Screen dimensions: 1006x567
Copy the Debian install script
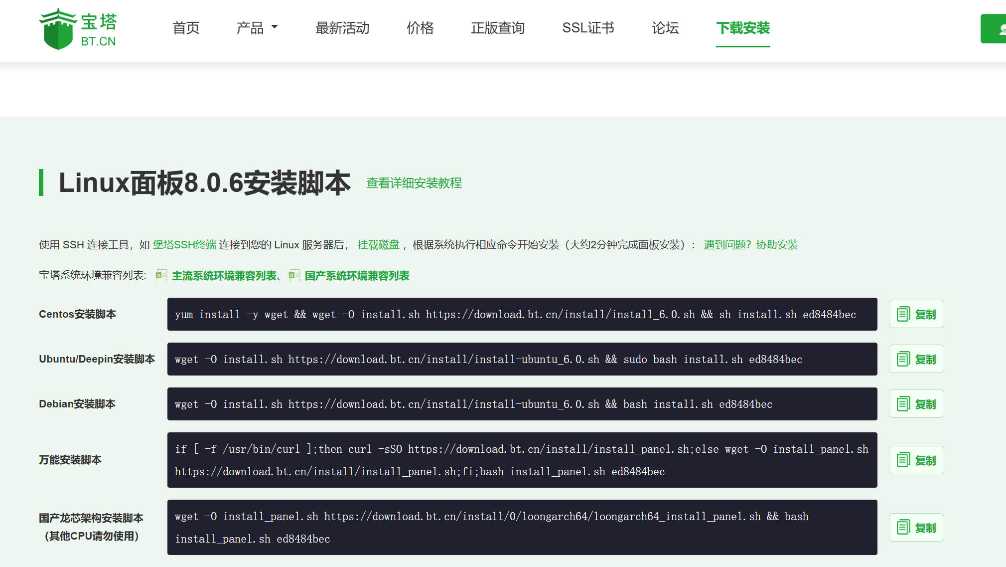[x=916, y=404]
